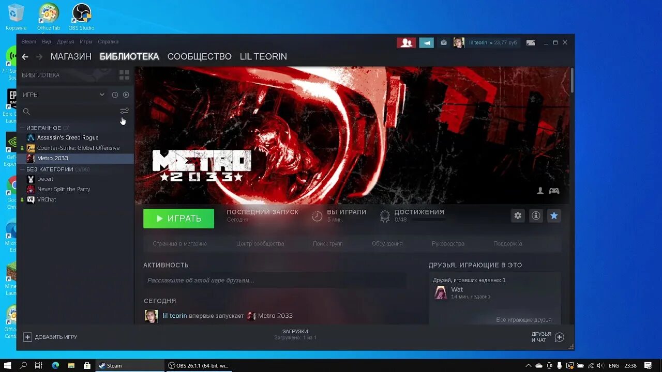Image resolution: width=662 pixels, height=372 pixels.
Task: Open Поиск групп link
Action: tap(328, 244)
